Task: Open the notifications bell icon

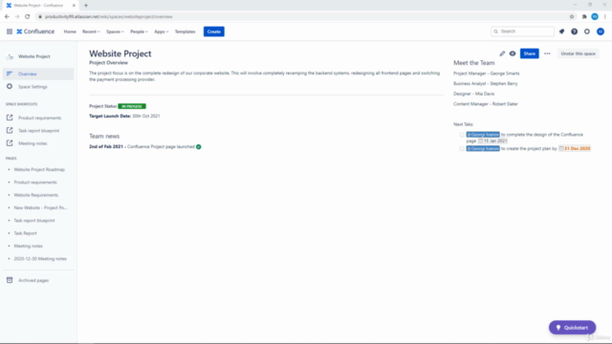Action: (561, 32)
